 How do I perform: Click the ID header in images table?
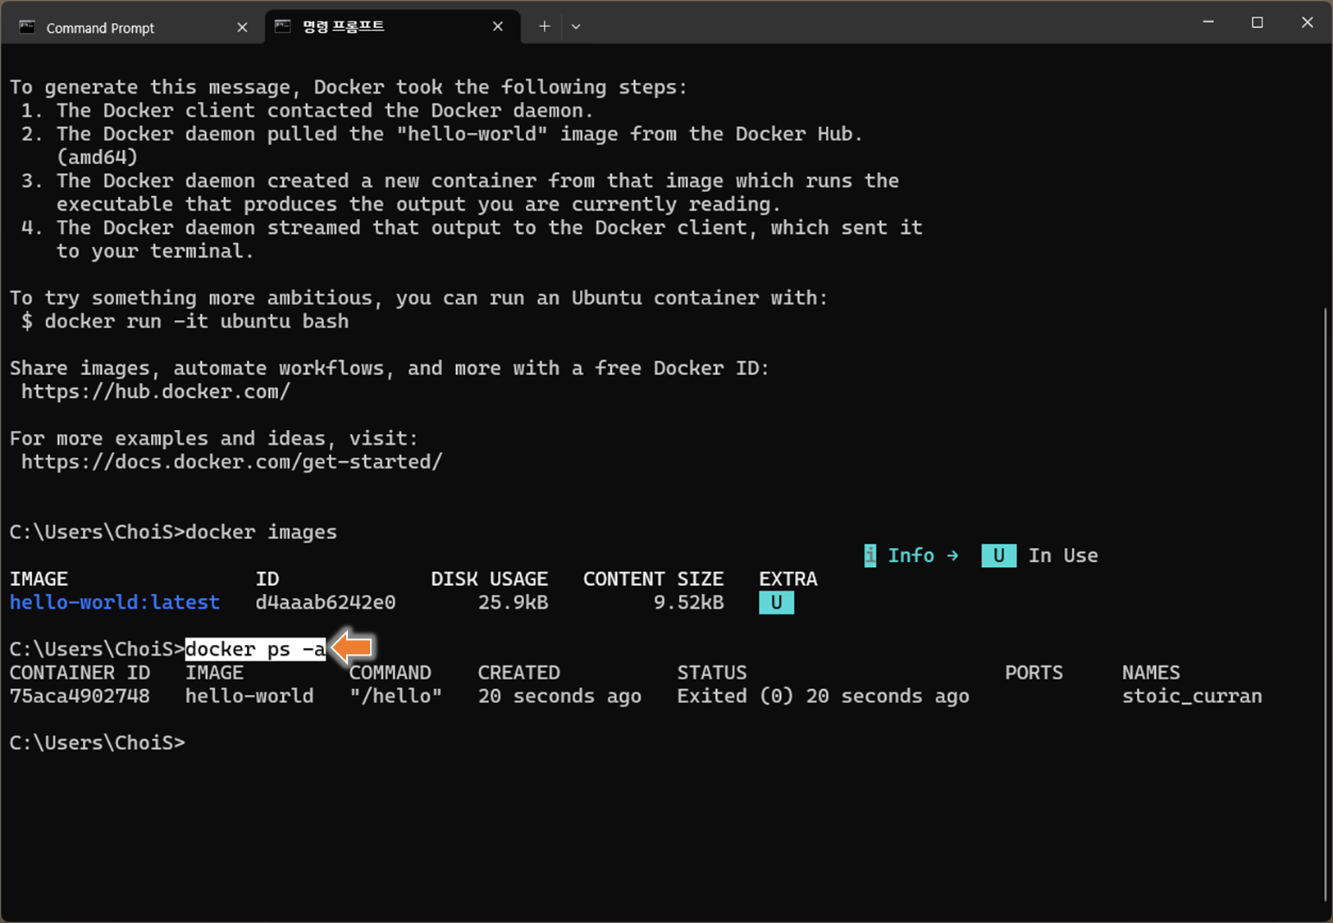click(267, 579)
